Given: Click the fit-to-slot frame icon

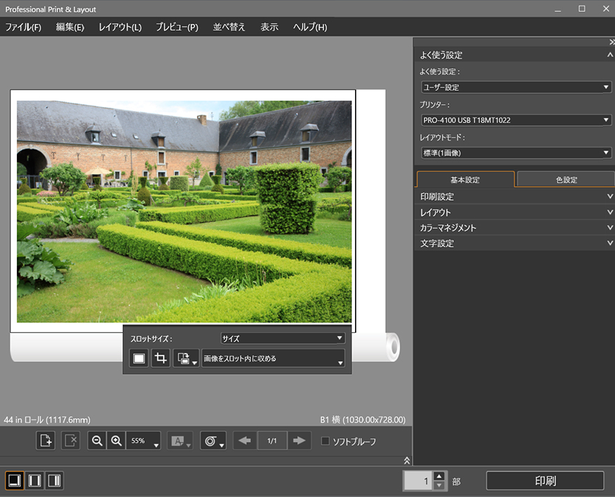Looking at the screenshot, I should coord(139,359).
